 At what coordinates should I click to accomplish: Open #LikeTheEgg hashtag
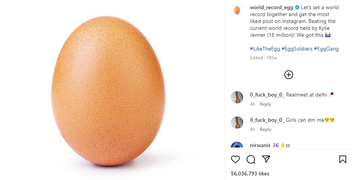click(264, 49)
